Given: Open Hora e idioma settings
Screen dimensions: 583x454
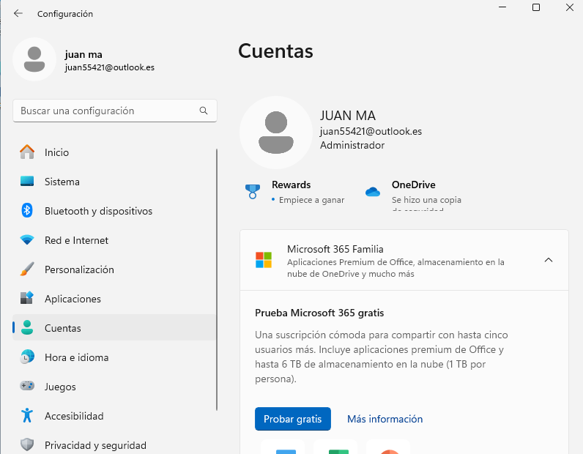Looking at the screenshot, I should click(114, 357).
